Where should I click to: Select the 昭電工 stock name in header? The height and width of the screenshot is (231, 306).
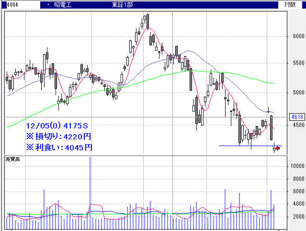pyautogui.click(x=68, y=5)
